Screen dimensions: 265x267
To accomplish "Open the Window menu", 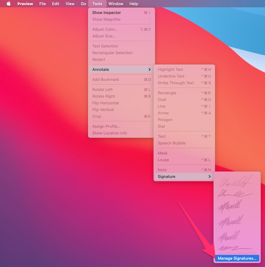I will [x=116, y=4].
